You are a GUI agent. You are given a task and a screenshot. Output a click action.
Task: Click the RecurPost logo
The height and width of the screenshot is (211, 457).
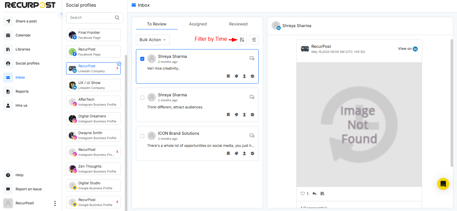[x=30, y=5]
